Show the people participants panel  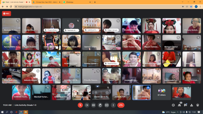click(179, 105)
